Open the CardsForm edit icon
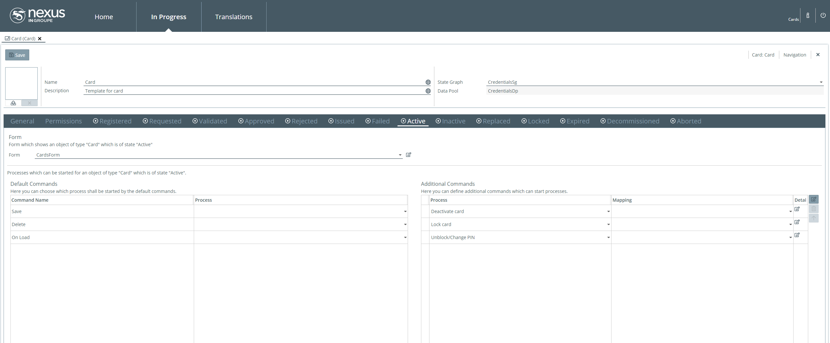Screen dimensions: 830x343 pyautogui.click(x=409, y=155)
